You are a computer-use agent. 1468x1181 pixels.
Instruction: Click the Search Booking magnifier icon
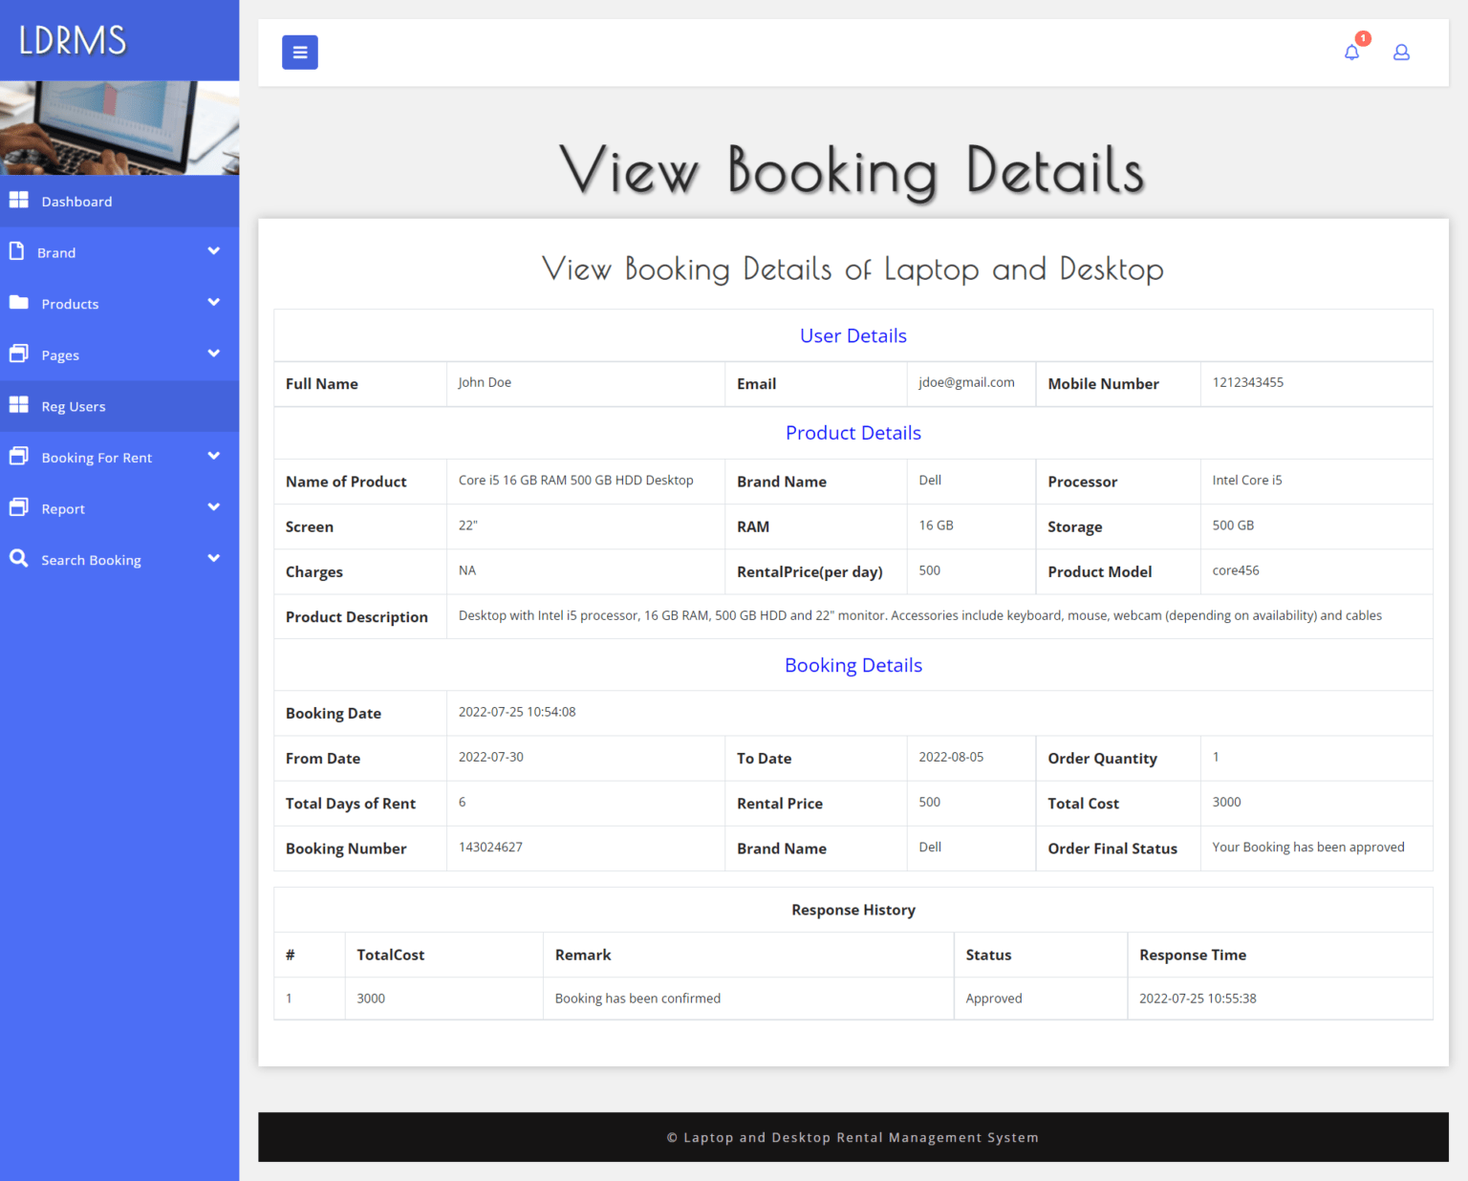pos(18,558)
